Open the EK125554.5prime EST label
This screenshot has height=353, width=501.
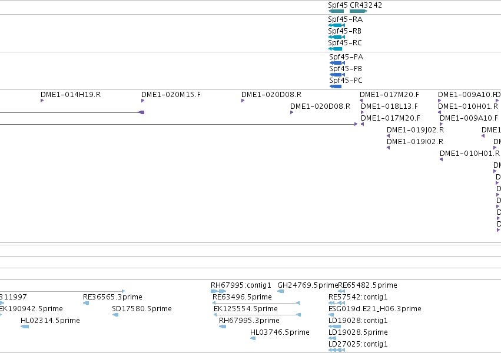pyautogui.click(x=245, y=309)
